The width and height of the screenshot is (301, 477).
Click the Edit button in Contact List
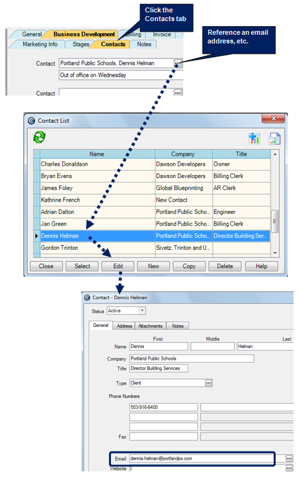(118, 266)
